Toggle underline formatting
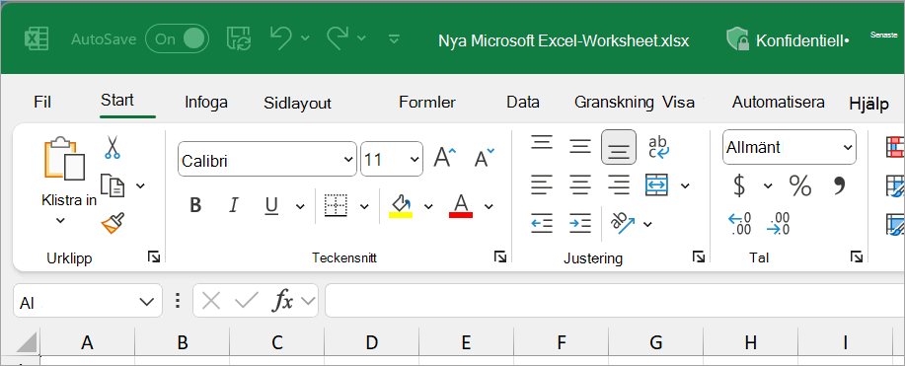Screen dimensions: 905x366 [271, 205]
